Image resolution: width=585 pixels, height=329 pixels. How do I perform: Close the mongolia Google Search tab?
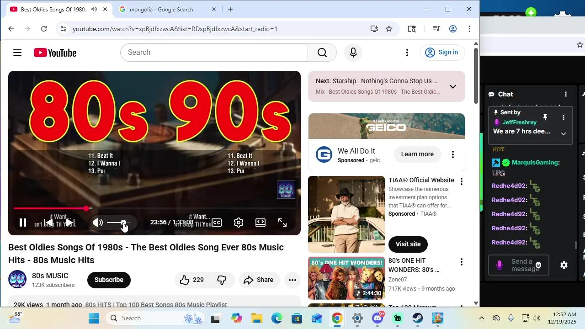point(214,9)
